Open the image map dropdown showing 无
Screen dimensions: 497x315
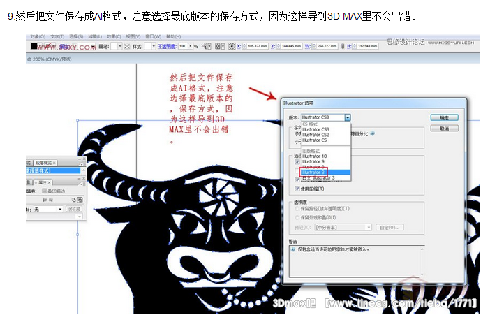[x=48, y=210]
